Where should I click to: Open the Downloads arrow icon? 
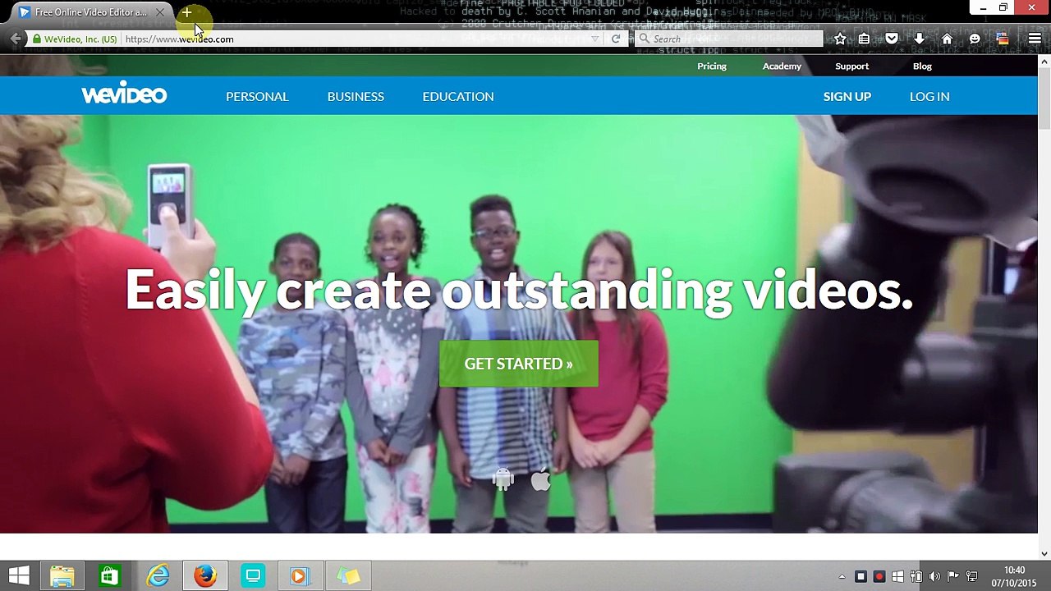(920, 39)
